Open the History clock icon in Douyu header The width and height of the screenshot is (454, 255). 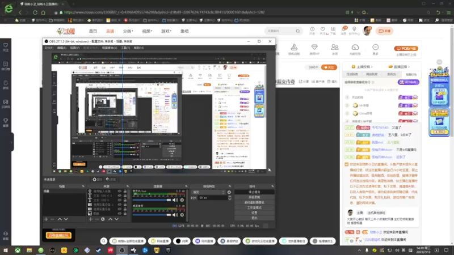(312, 31)
